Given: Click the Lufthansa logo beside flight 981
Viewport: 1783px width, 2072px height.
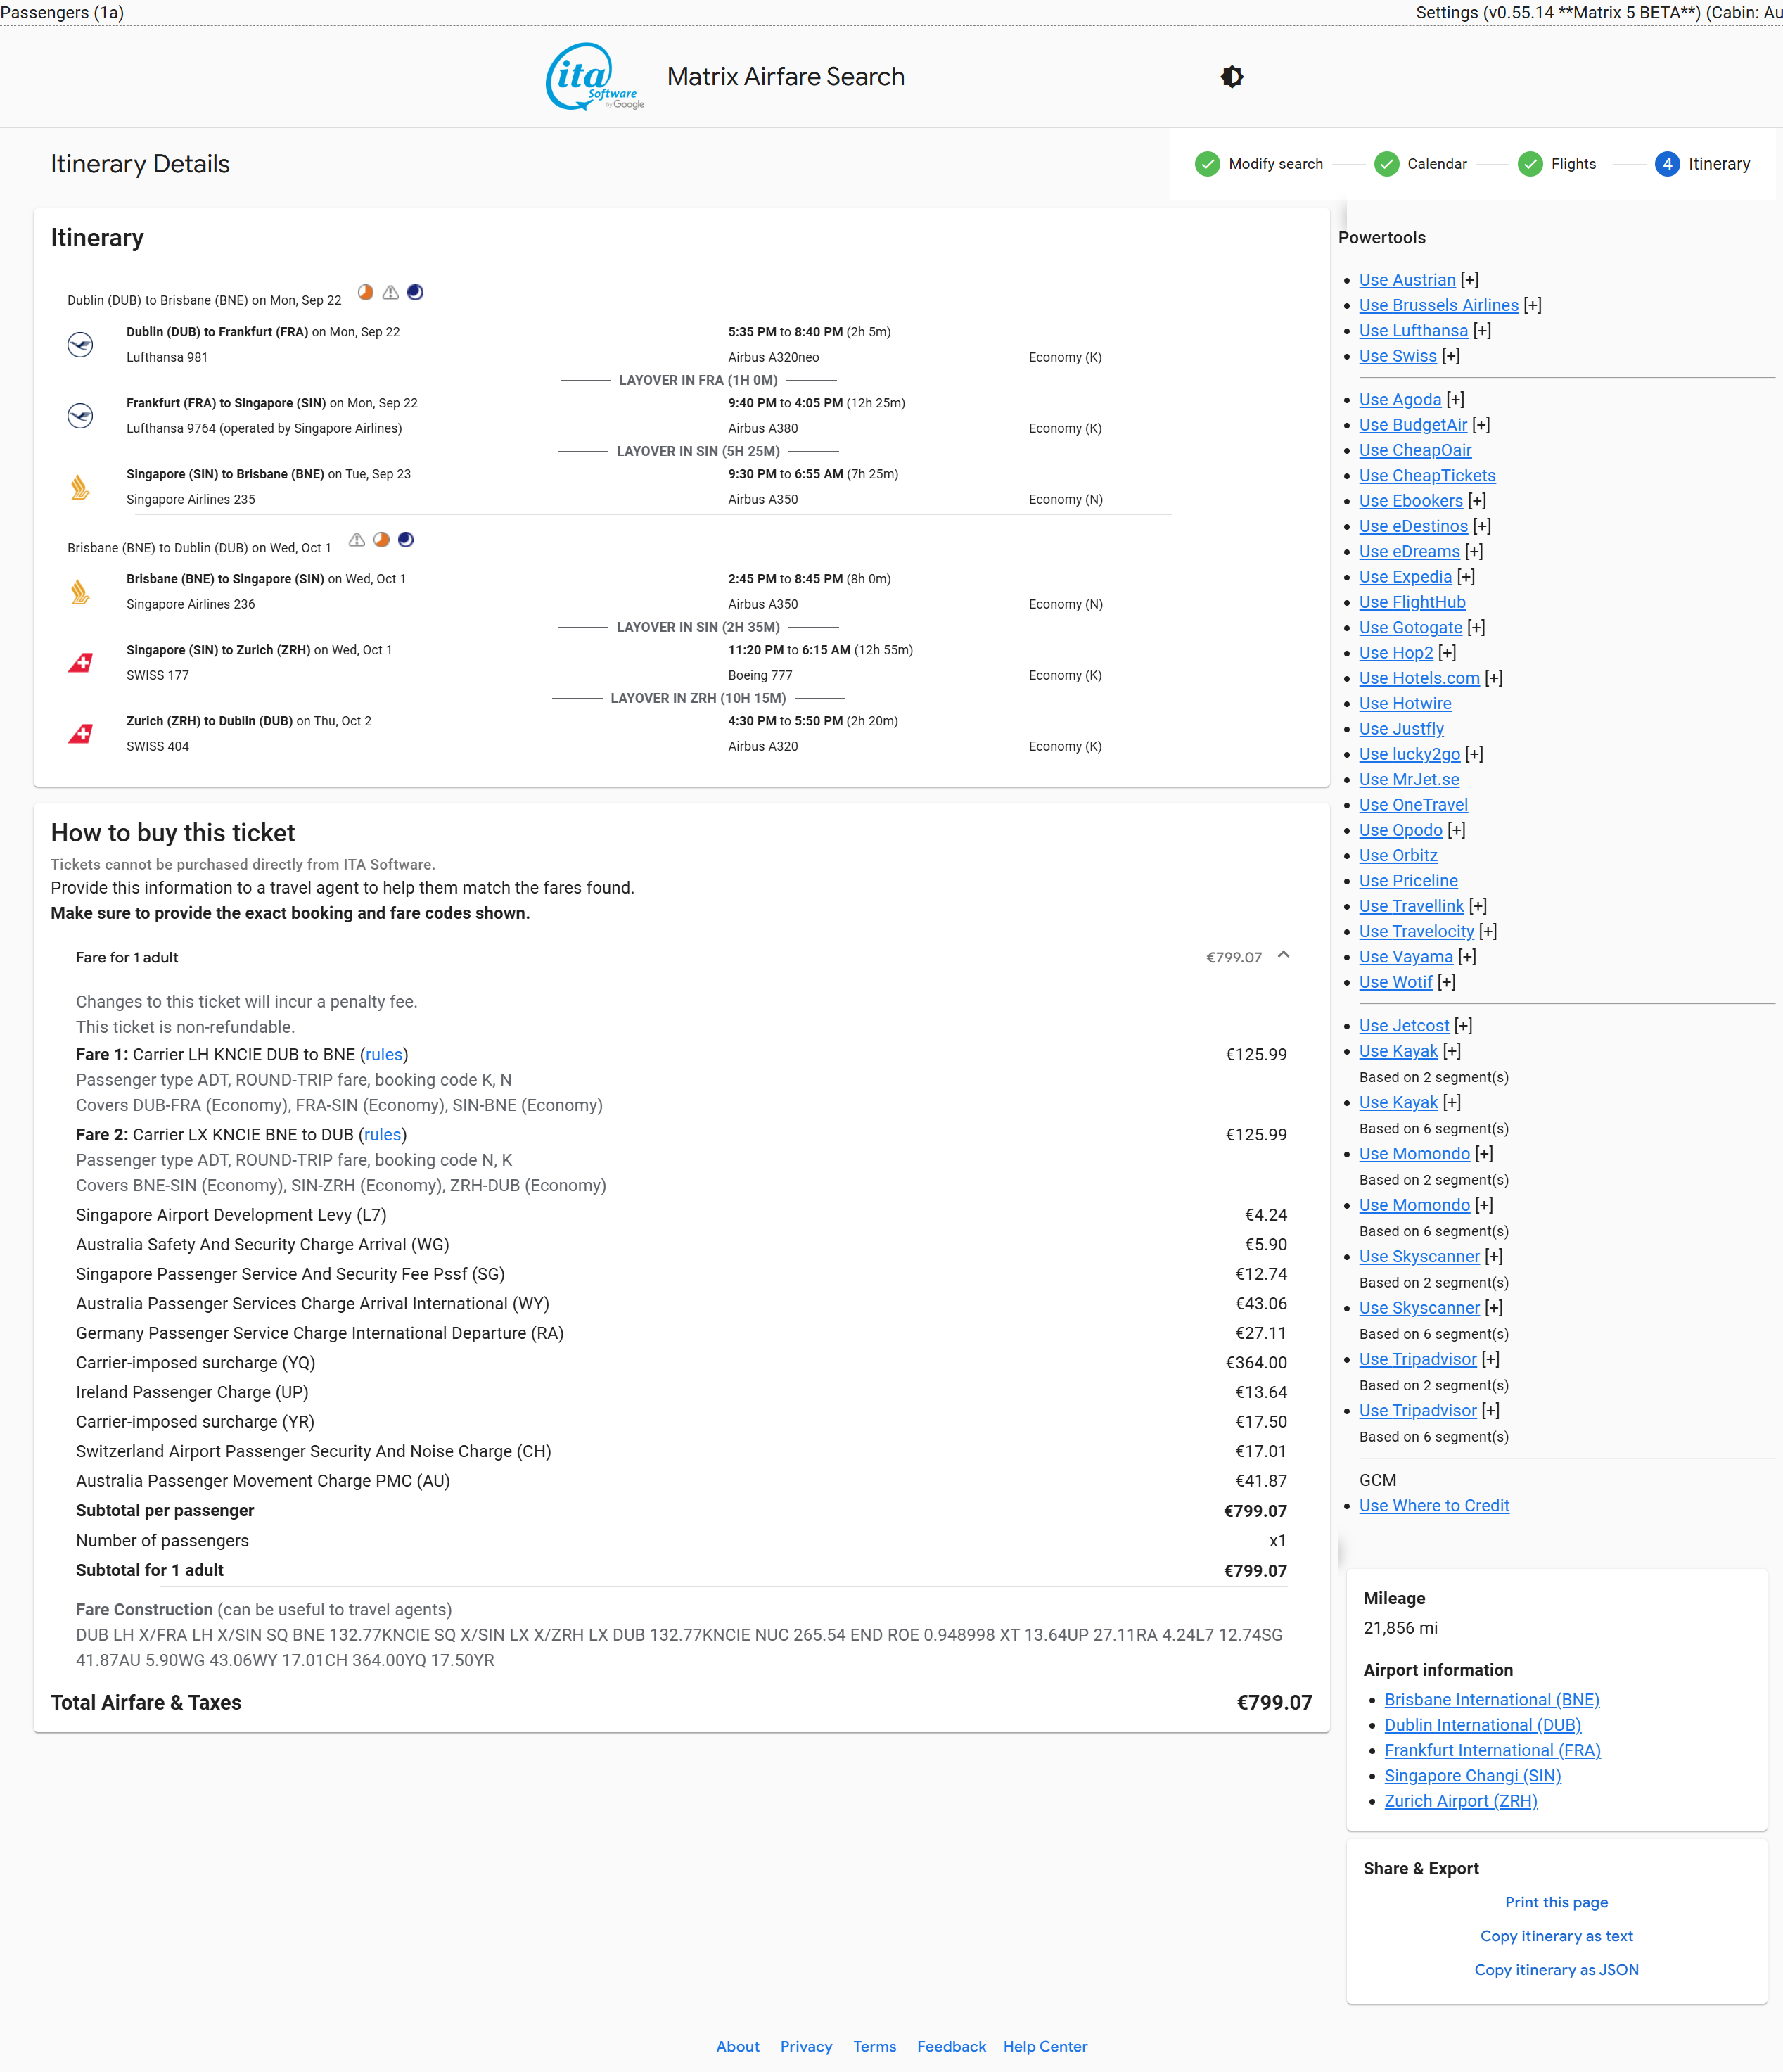Looking at the screenshot, I should coord(80,344).
